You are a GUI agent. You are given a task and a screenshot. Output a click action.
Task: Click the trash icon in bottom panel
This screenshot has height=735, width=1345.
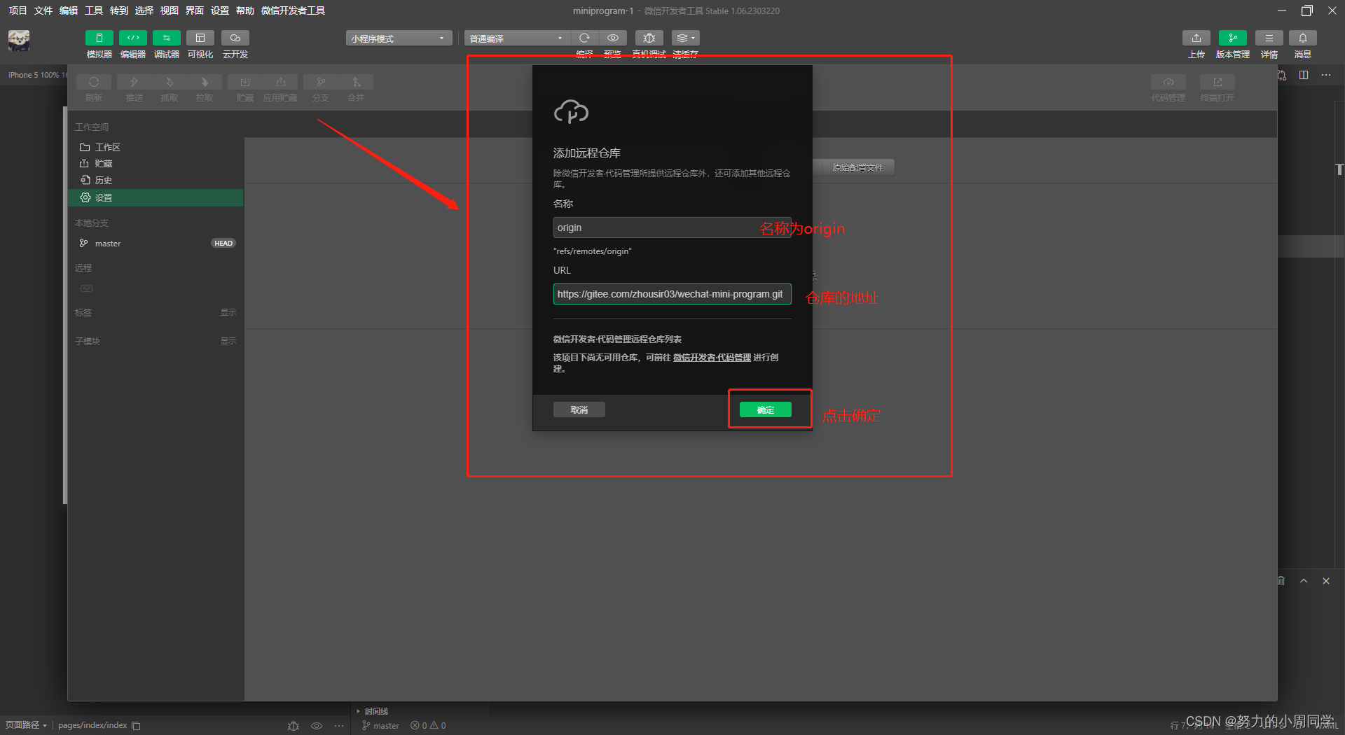coord(1281,581)
